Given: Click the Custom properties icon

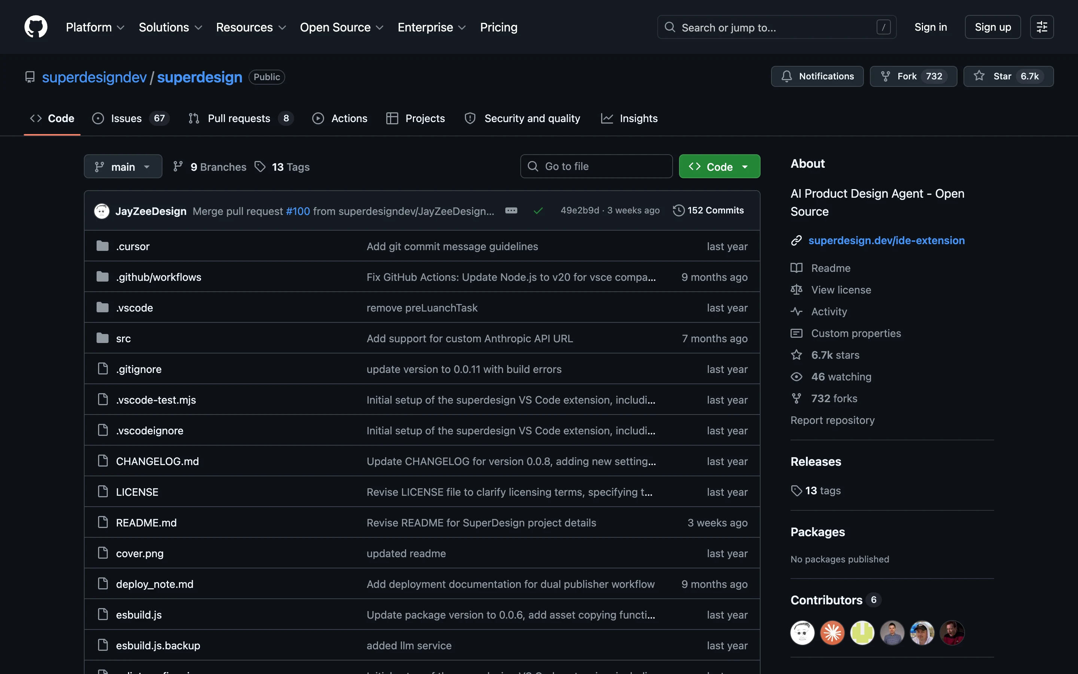Looking at the screenshot, I should (797, 333).
